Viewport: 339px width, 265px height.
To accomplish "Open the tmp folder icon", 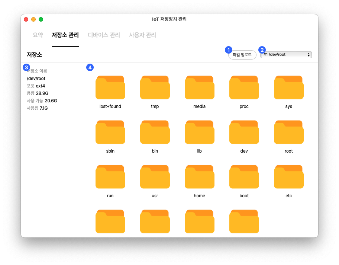I will pos(155,87).
